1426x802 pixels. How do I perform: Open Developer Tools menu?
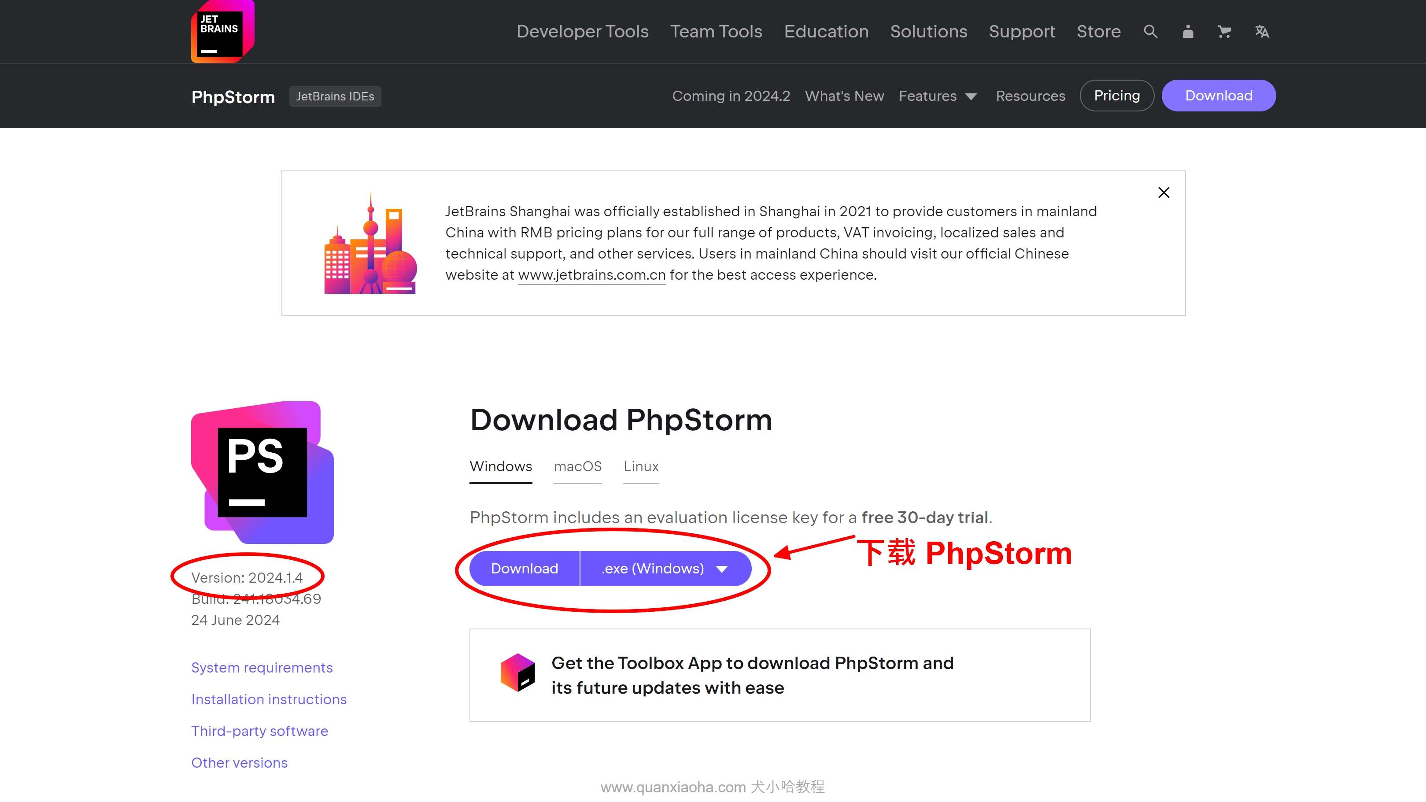pos(582,32)
